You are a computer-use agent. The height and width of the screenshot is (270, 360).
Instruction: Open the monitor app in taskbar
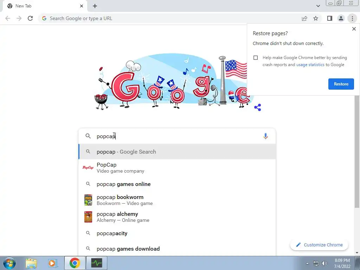pos(97,263)
